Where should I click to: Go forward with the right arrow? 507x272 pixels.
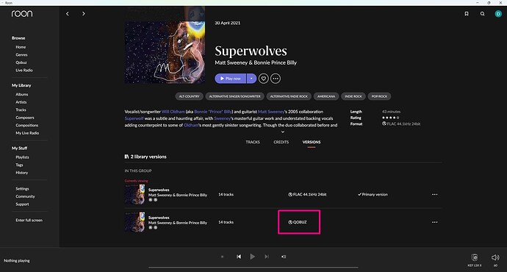(84, 13)
